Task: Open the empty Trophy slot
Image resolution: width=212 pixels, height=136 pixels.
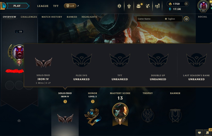Action: (x=148, y=115)
